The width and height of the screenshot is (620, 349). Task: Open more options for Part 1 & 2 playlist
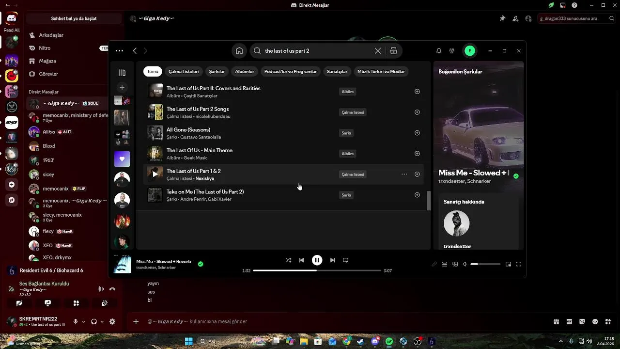click(404, 174)
